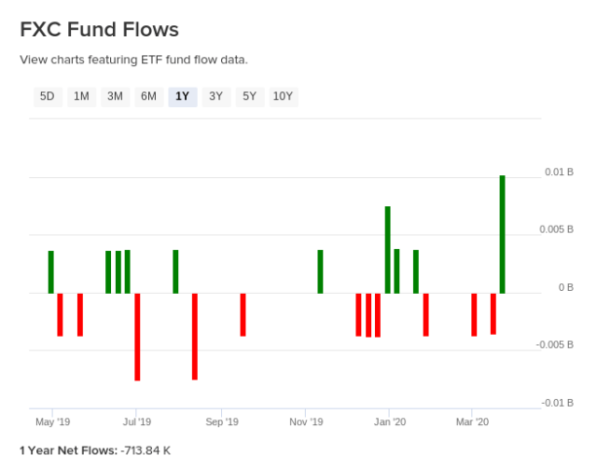597x469 pixels.
Task: Click the long red bar at July 2019
Action: coord(137,337)
